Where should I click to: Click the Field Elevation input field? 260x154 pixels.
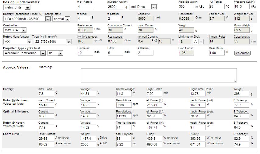point(186,6)
